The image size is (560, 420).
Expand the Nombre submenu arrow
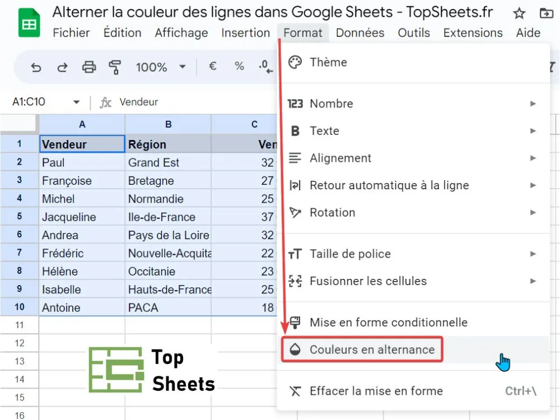click(533, 104)
